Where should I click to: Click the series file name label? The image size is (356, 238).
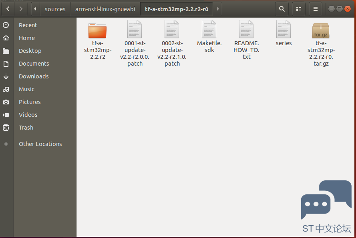(284, 43)
